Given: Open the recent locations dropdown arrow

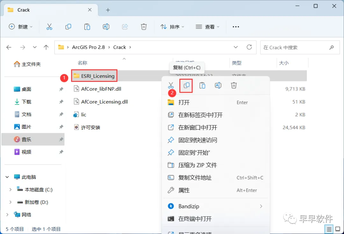Looking at the screenshot, I should tap(35, 47).
